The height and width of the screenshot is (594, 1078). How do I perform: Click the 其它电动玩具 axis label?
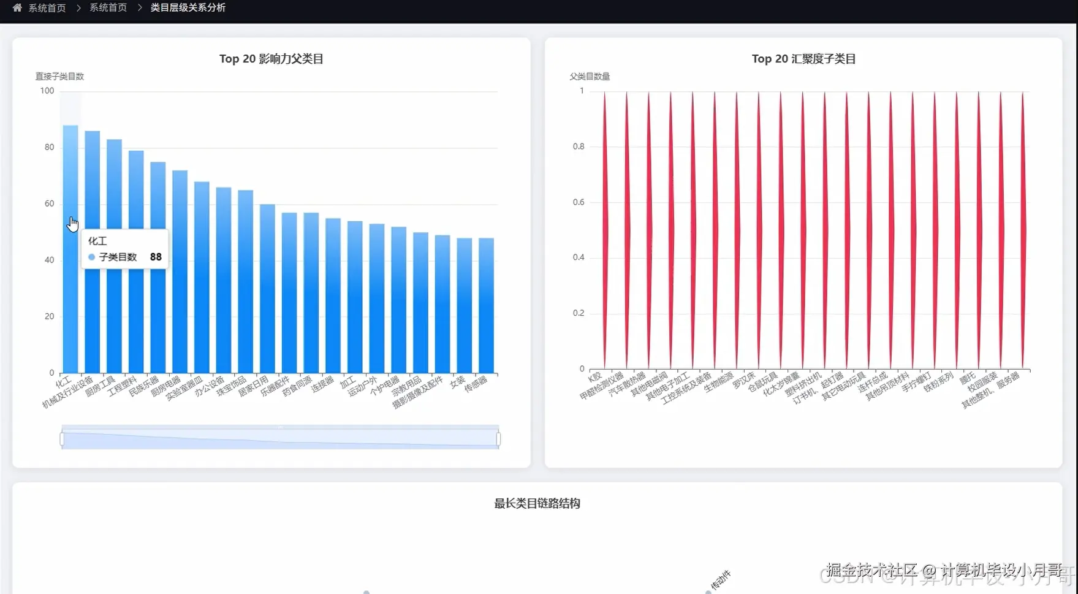point(844,386)
